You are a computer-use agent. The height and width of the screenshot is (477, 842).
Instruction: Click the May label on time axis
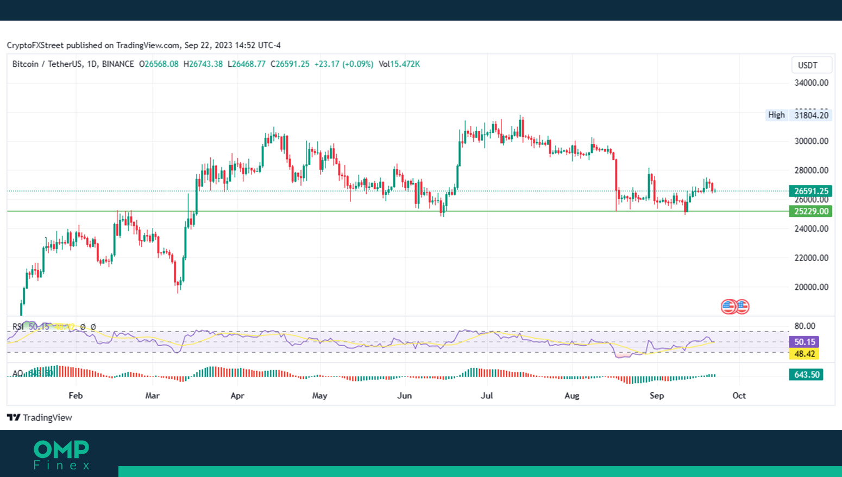pos(319,396)
